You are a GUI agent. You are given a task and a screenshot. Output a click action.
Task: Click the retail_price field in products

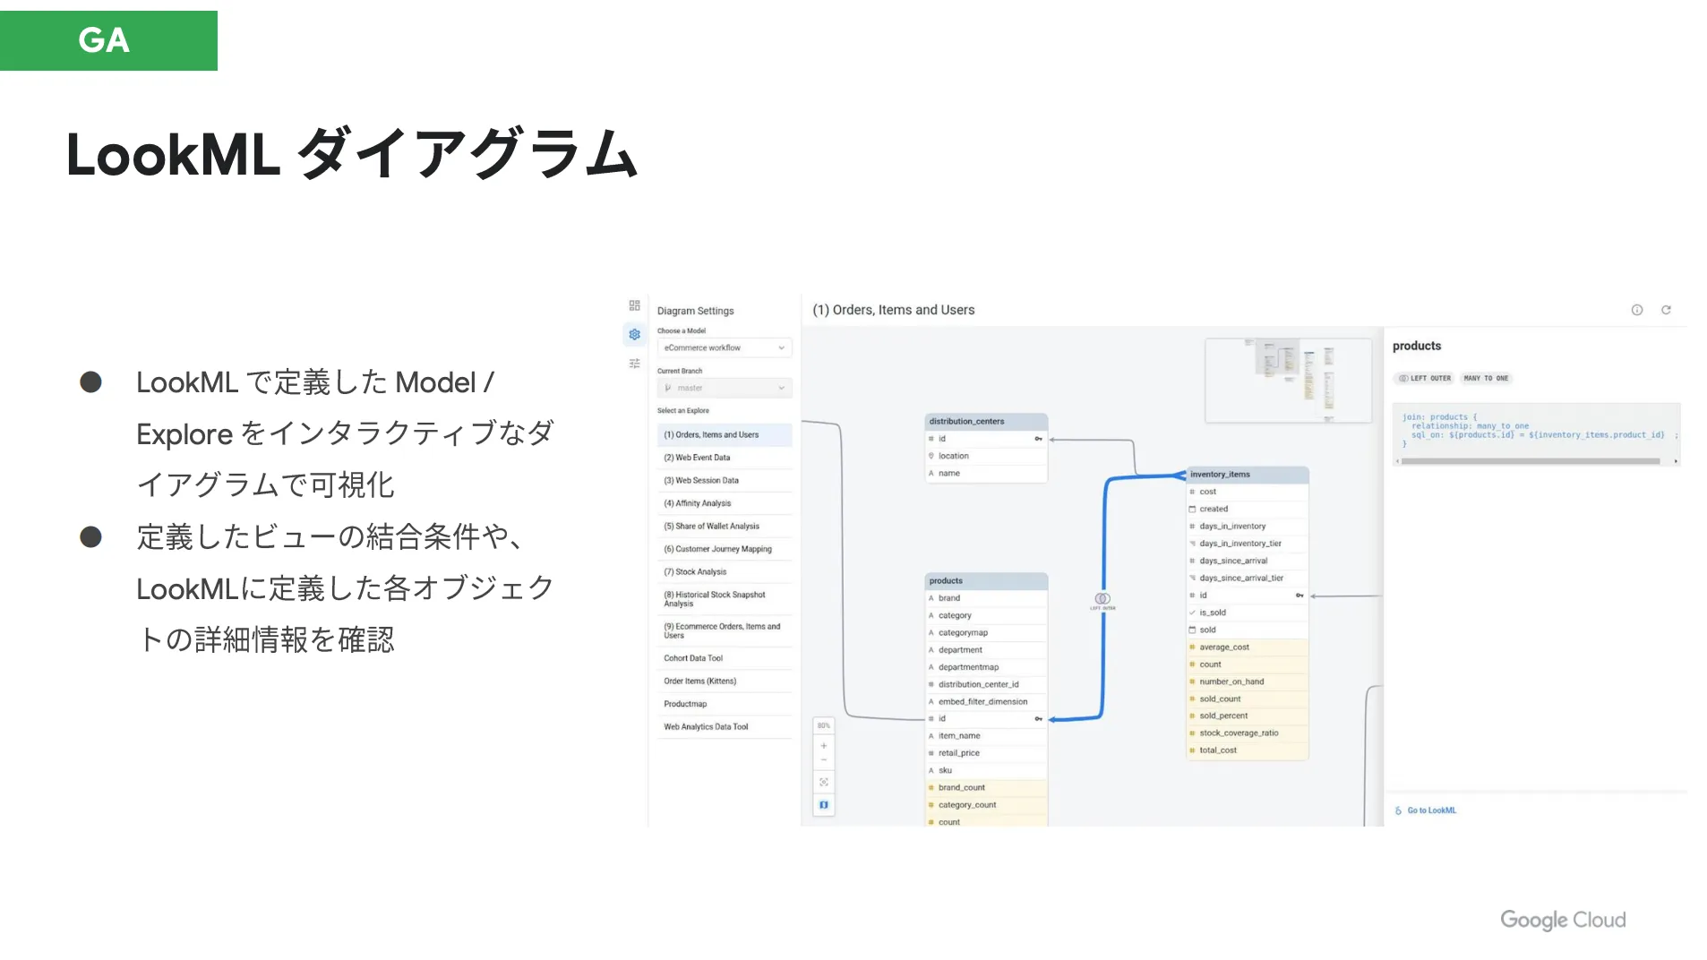[986, 753]
